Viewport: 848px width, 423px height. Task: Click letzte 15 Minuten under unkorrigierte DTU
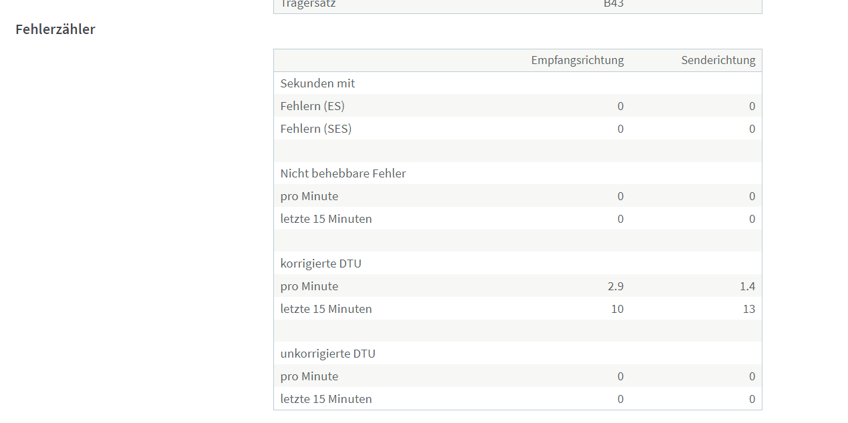[x=326, y=399]
